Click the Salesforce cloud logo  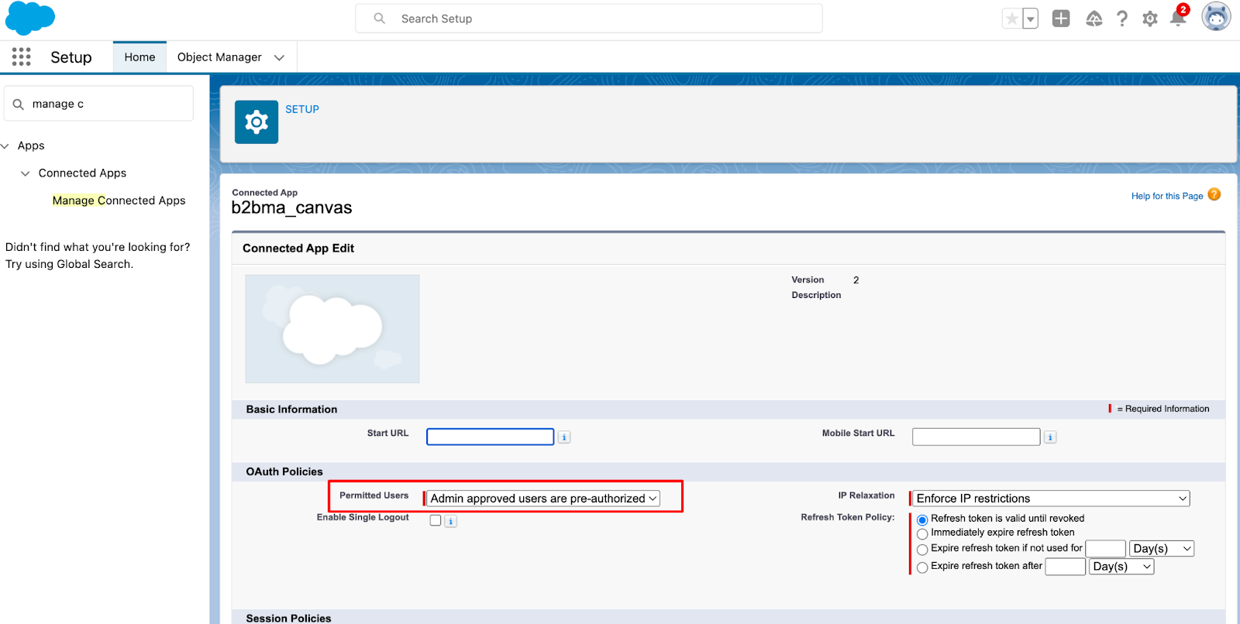(x=30, y=19)
